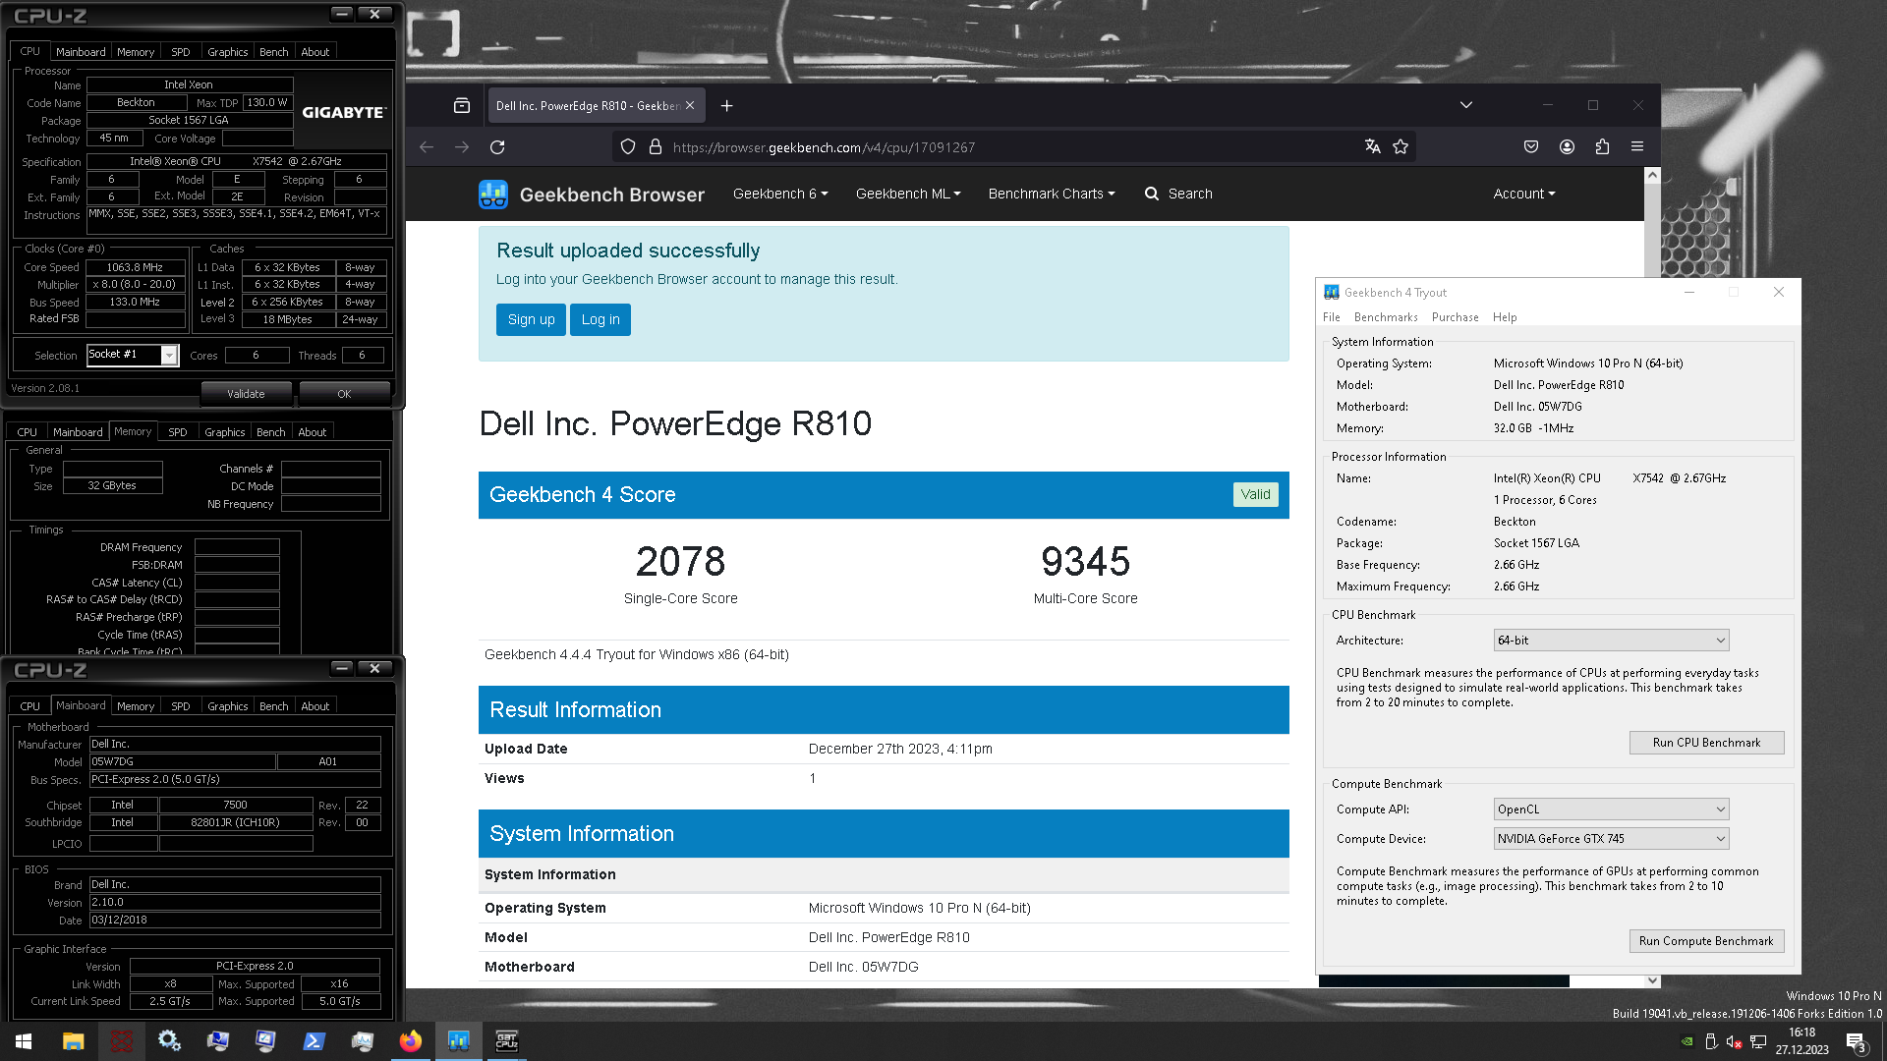1887x1061 pixels.
Task: Expand the Benchmark Charts dropdown
Action: (x=1052, y=194)
